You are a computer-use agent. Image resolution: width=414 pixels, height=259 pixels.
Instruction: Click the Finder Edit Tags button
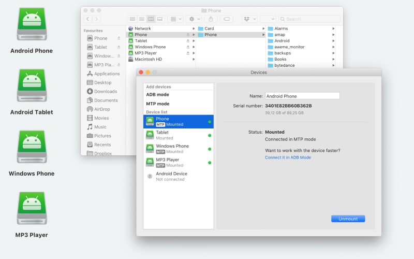coord(227,19)
